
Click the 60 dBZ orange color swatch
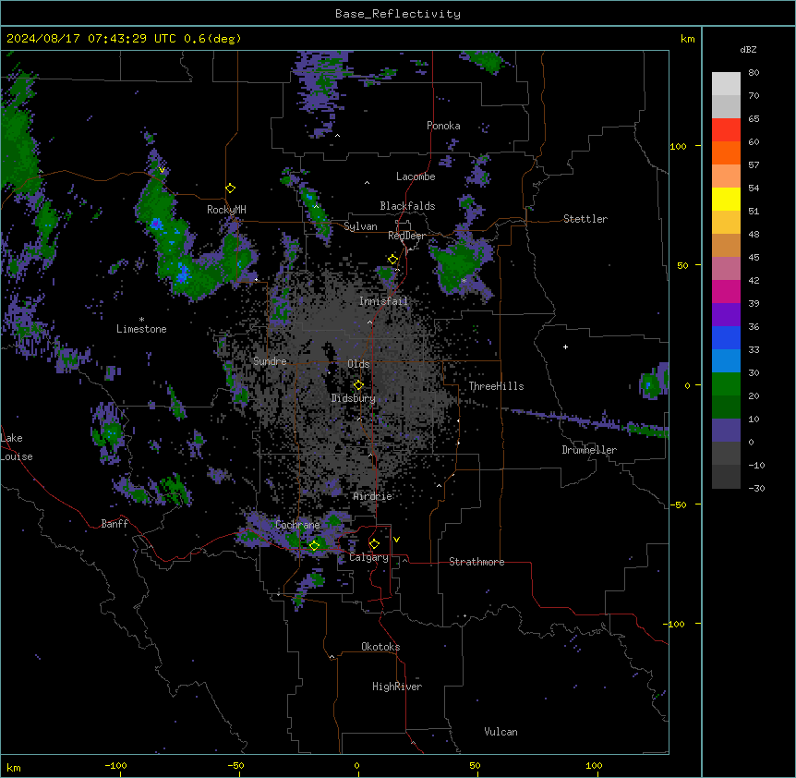(726, 152)
